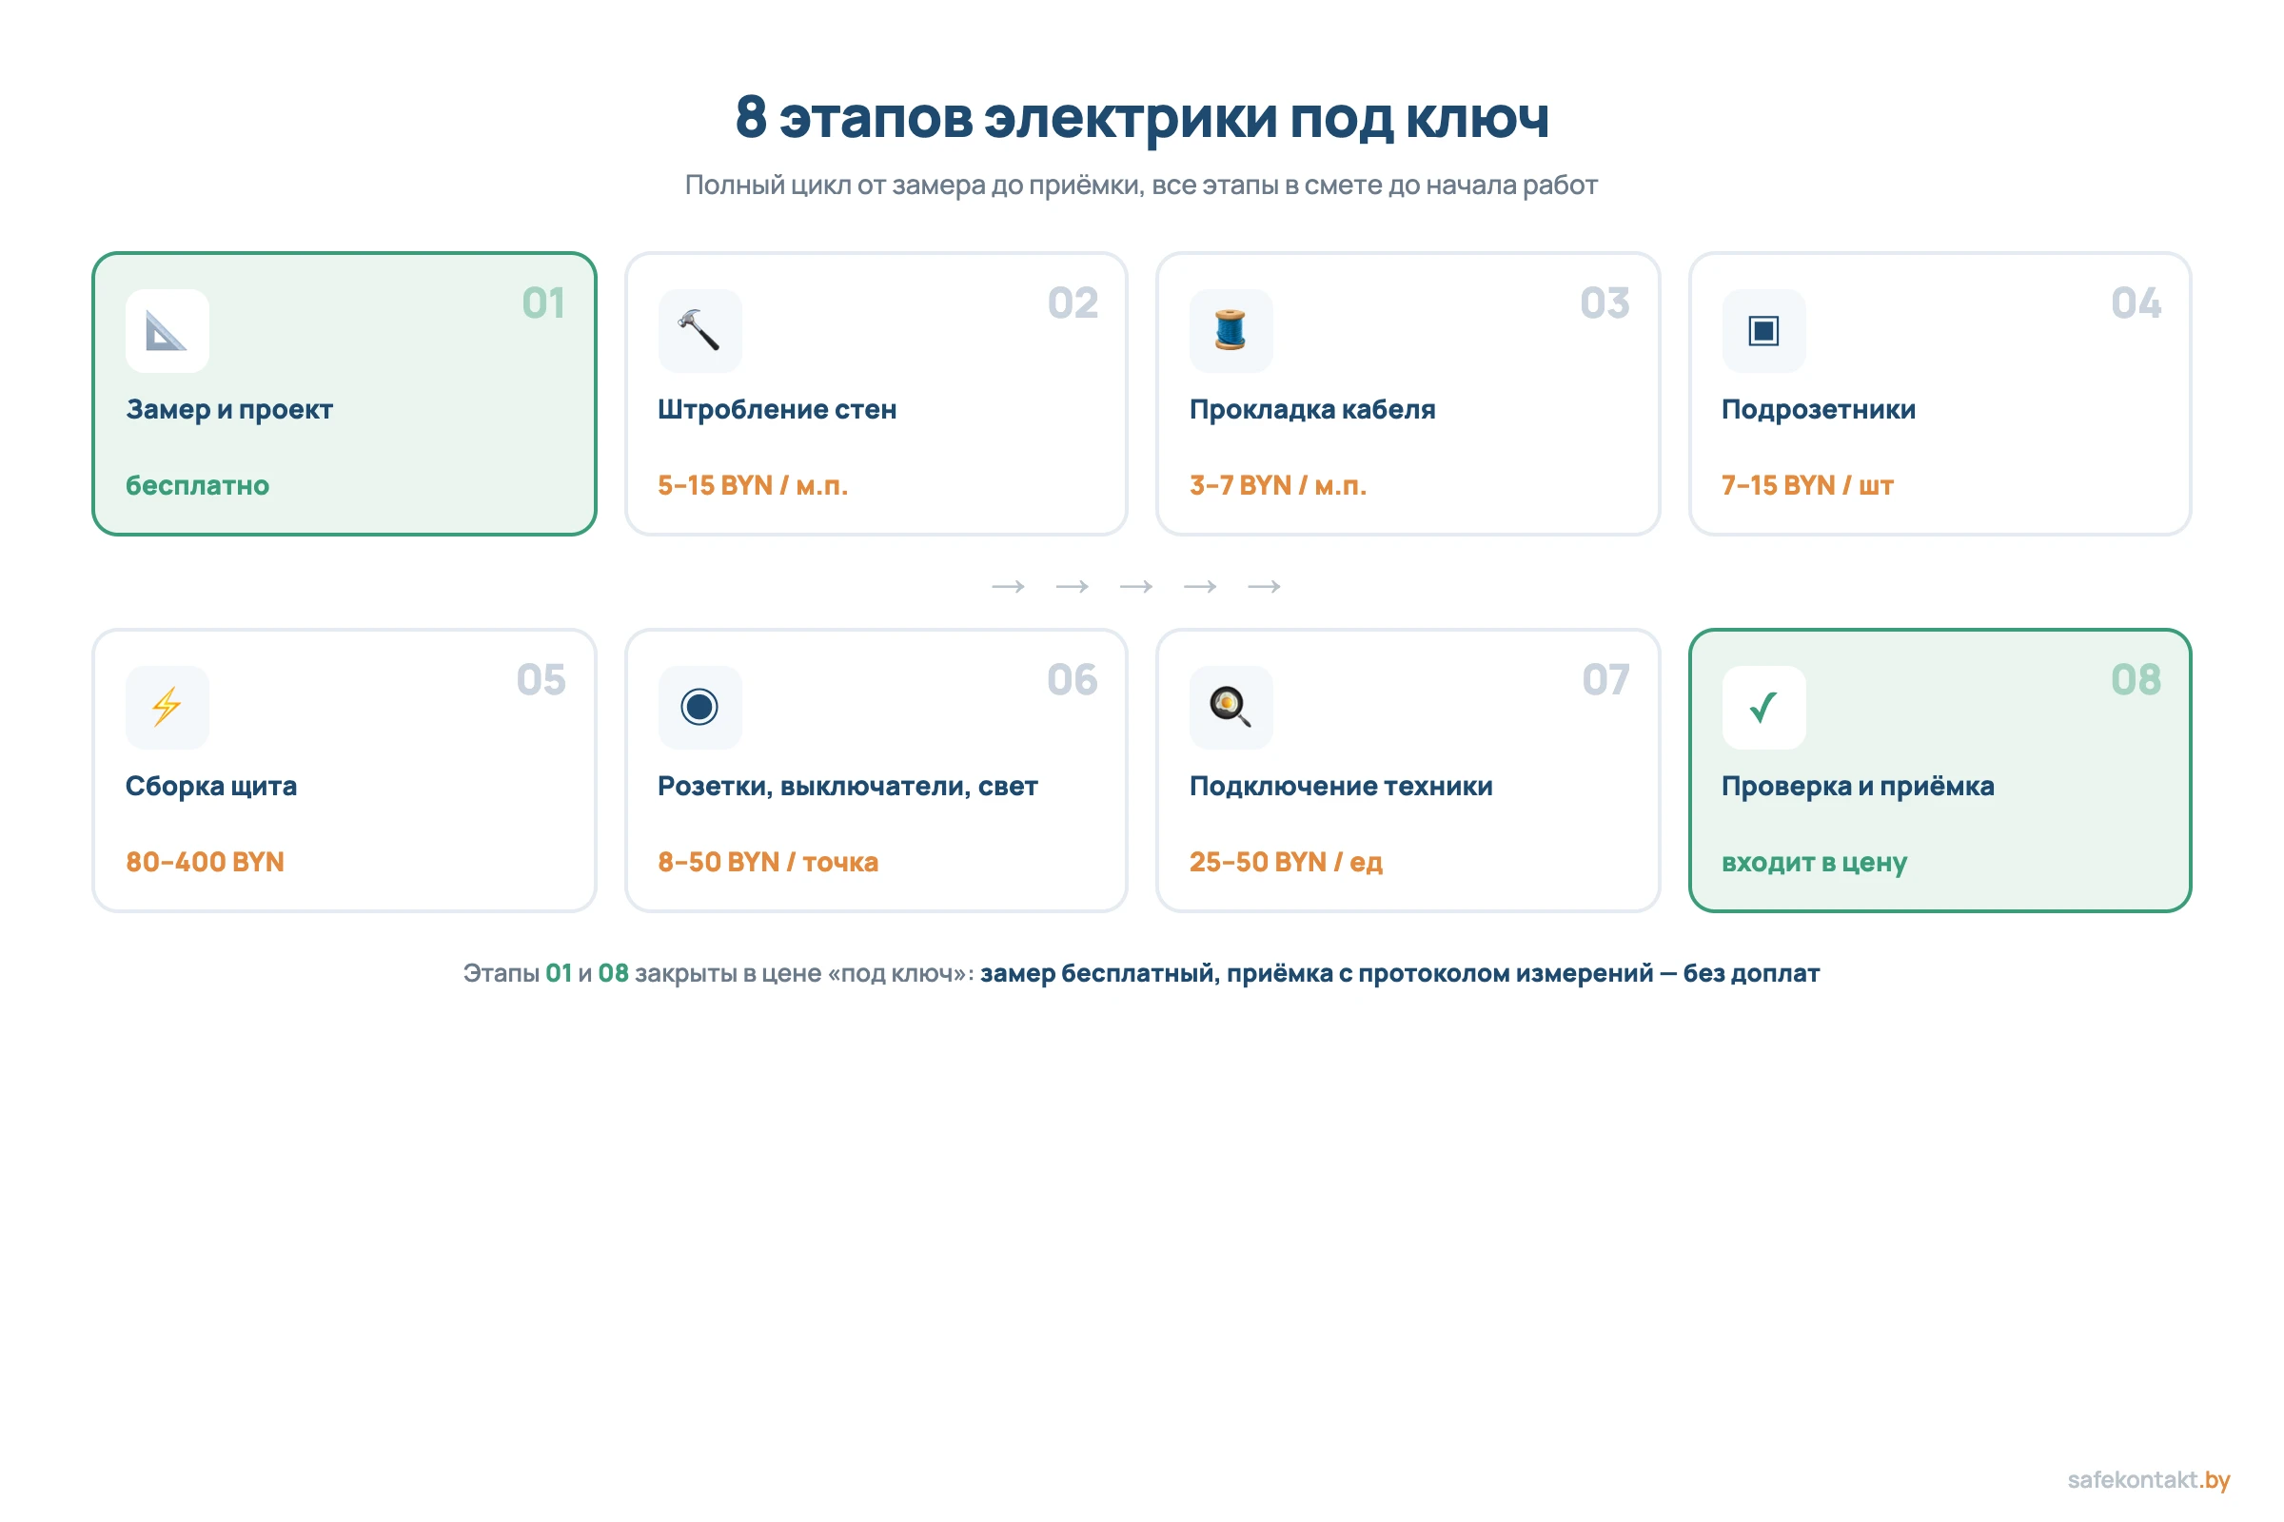Select the frying pan icon for Подключение техники
2284x1522 pixels.
pos(1231,707)
